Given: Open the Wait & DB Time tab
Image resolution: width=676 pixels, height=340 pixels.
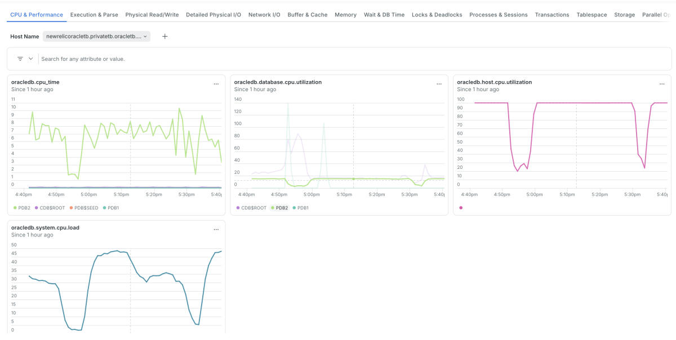Looking at the screenshot, I should pyautogui.click(x=384, y=15).
